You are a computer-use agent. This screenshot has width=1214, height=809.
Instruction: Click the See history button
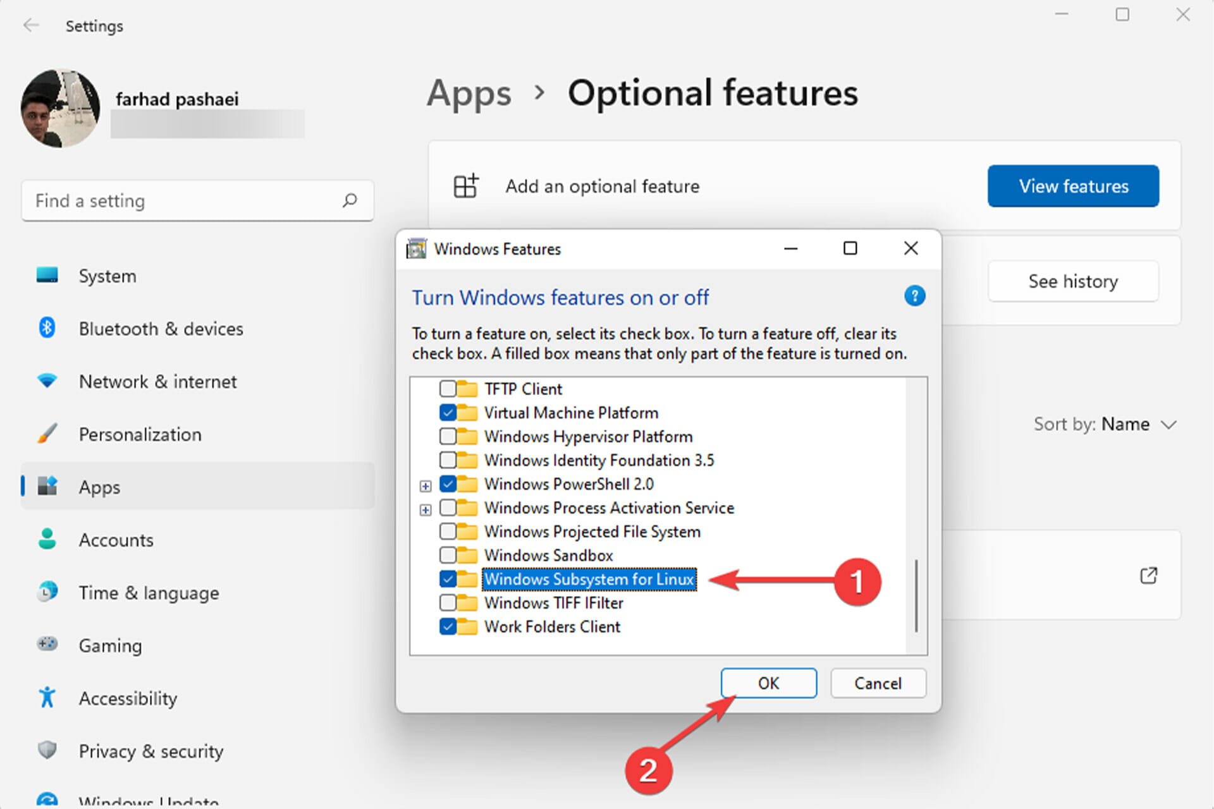1073,281
